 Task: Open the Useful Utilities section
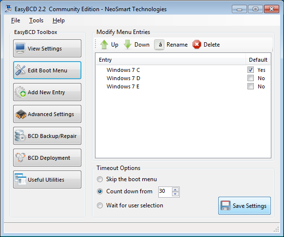47,180
